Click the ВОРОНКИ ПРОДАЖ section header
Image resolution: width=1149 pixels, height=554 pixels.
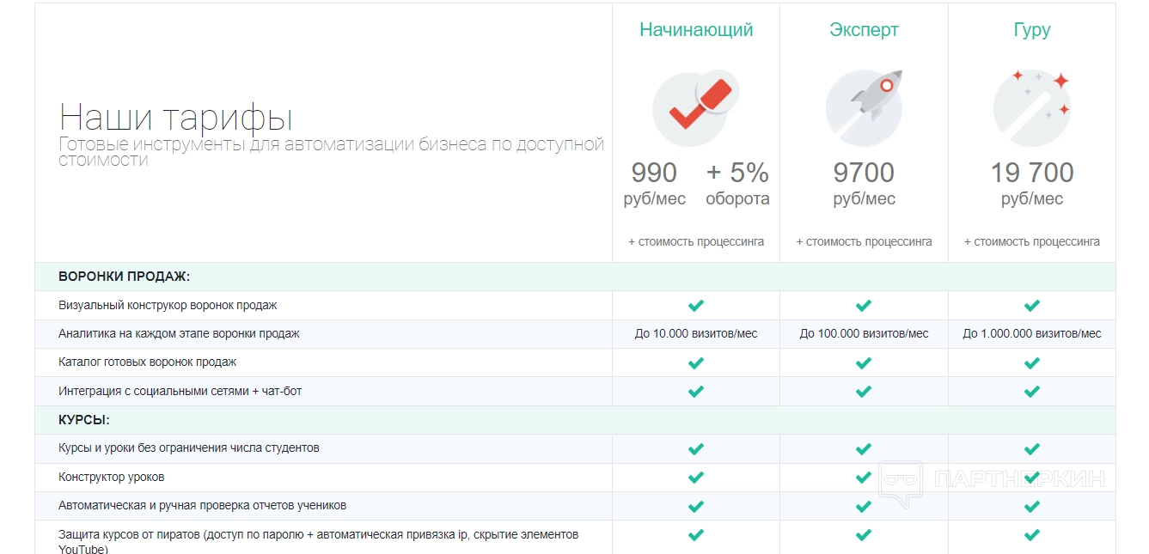point(124,277)
